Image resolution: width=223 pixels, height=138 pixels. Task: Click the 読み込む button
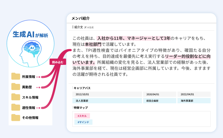pos(58,62)
